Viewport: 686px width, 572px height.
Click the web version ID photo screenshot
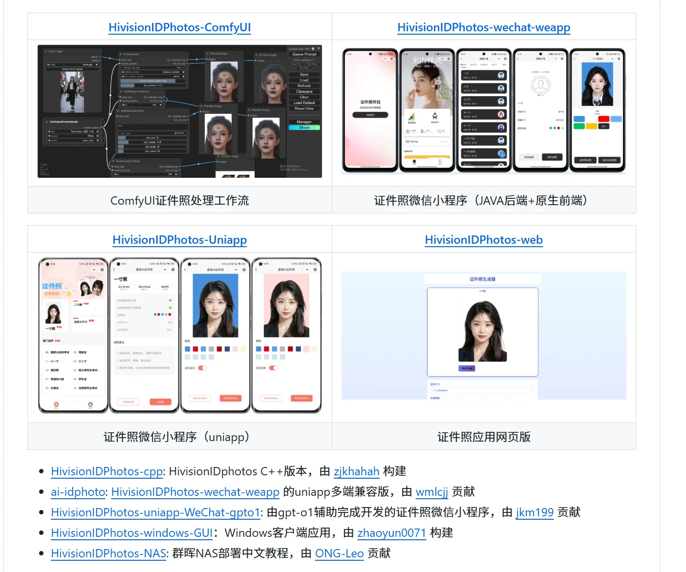[x=483, y=335]
